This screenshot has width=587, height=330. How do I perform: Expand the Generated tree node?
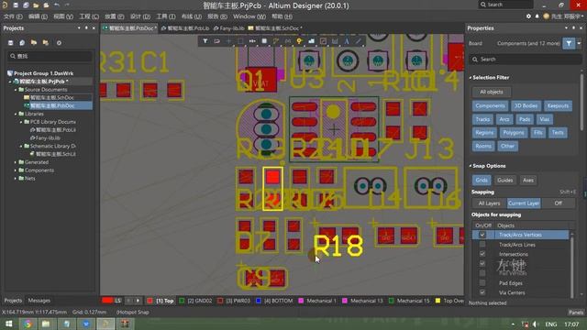(16, 162)
